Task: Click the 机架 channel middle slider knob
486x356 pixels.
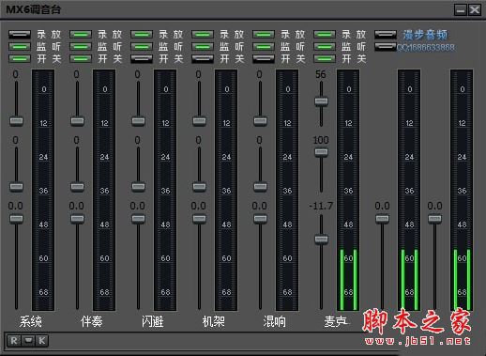Action: tap(199, 187)
